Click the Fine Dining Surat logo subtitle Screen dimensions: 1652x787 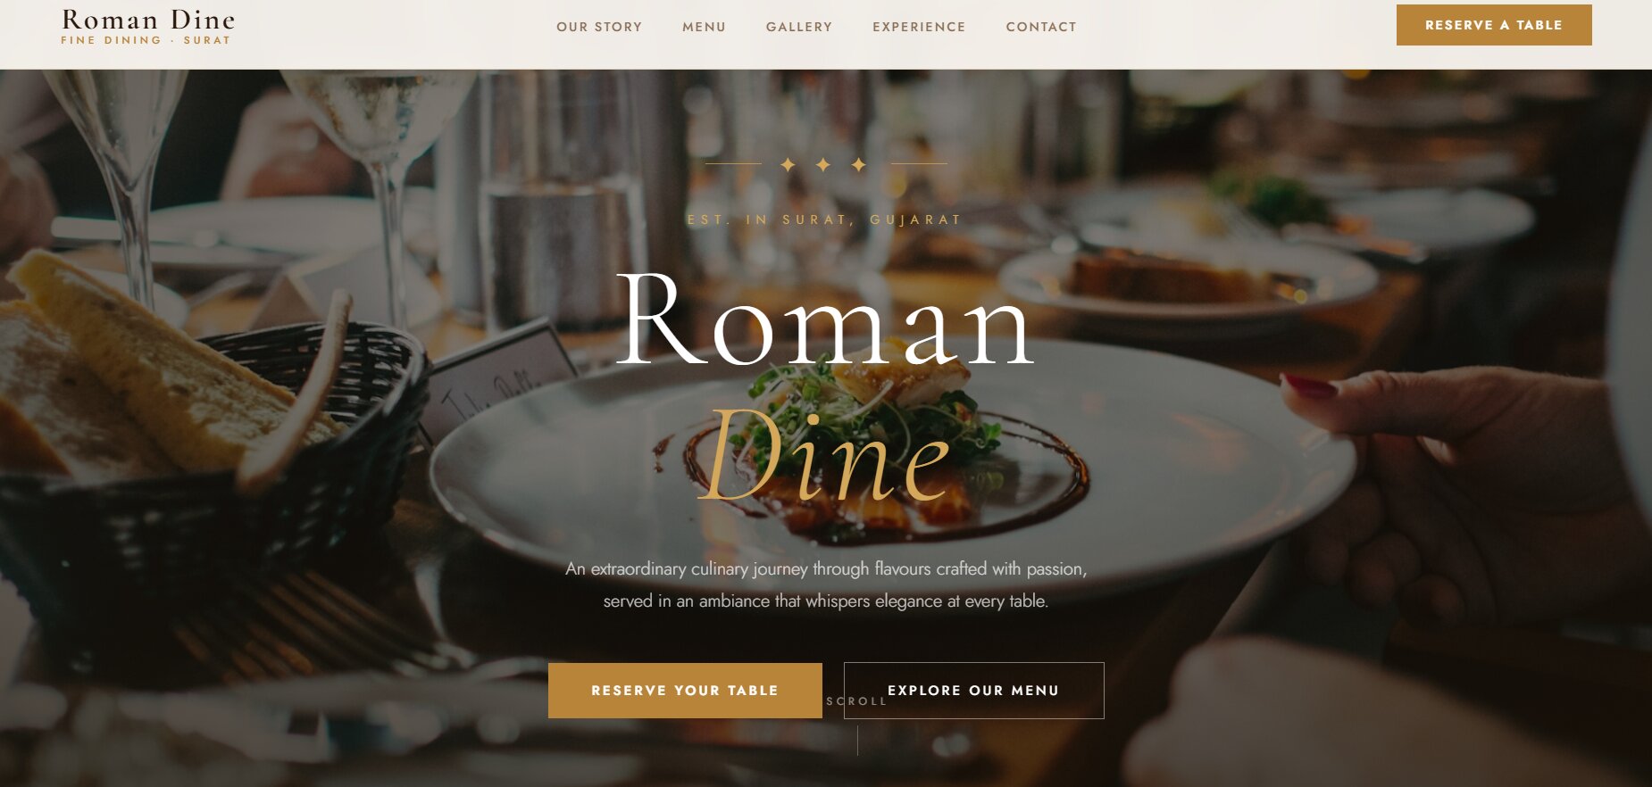[x=146, y=40]
